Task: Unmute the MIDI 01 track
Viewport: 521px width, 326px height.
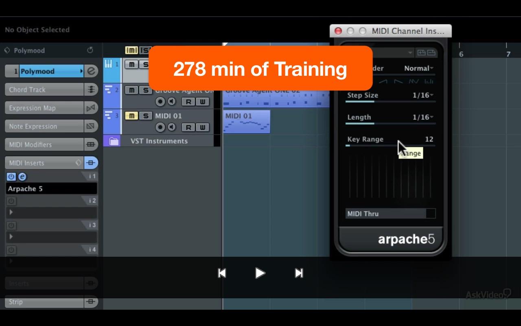Action: coord(131,116)
